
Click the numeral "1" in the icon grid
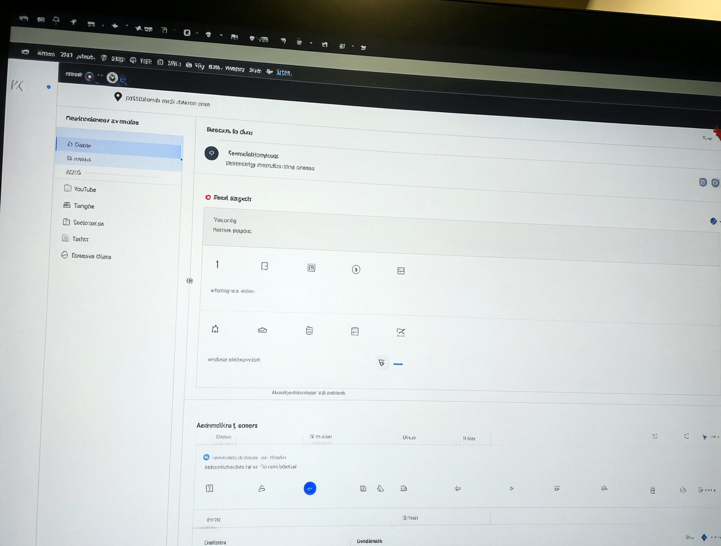pos(217,264)
